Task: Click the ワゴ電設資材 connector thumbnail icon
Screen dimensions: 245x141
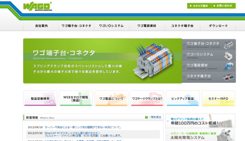Action: 228,66
